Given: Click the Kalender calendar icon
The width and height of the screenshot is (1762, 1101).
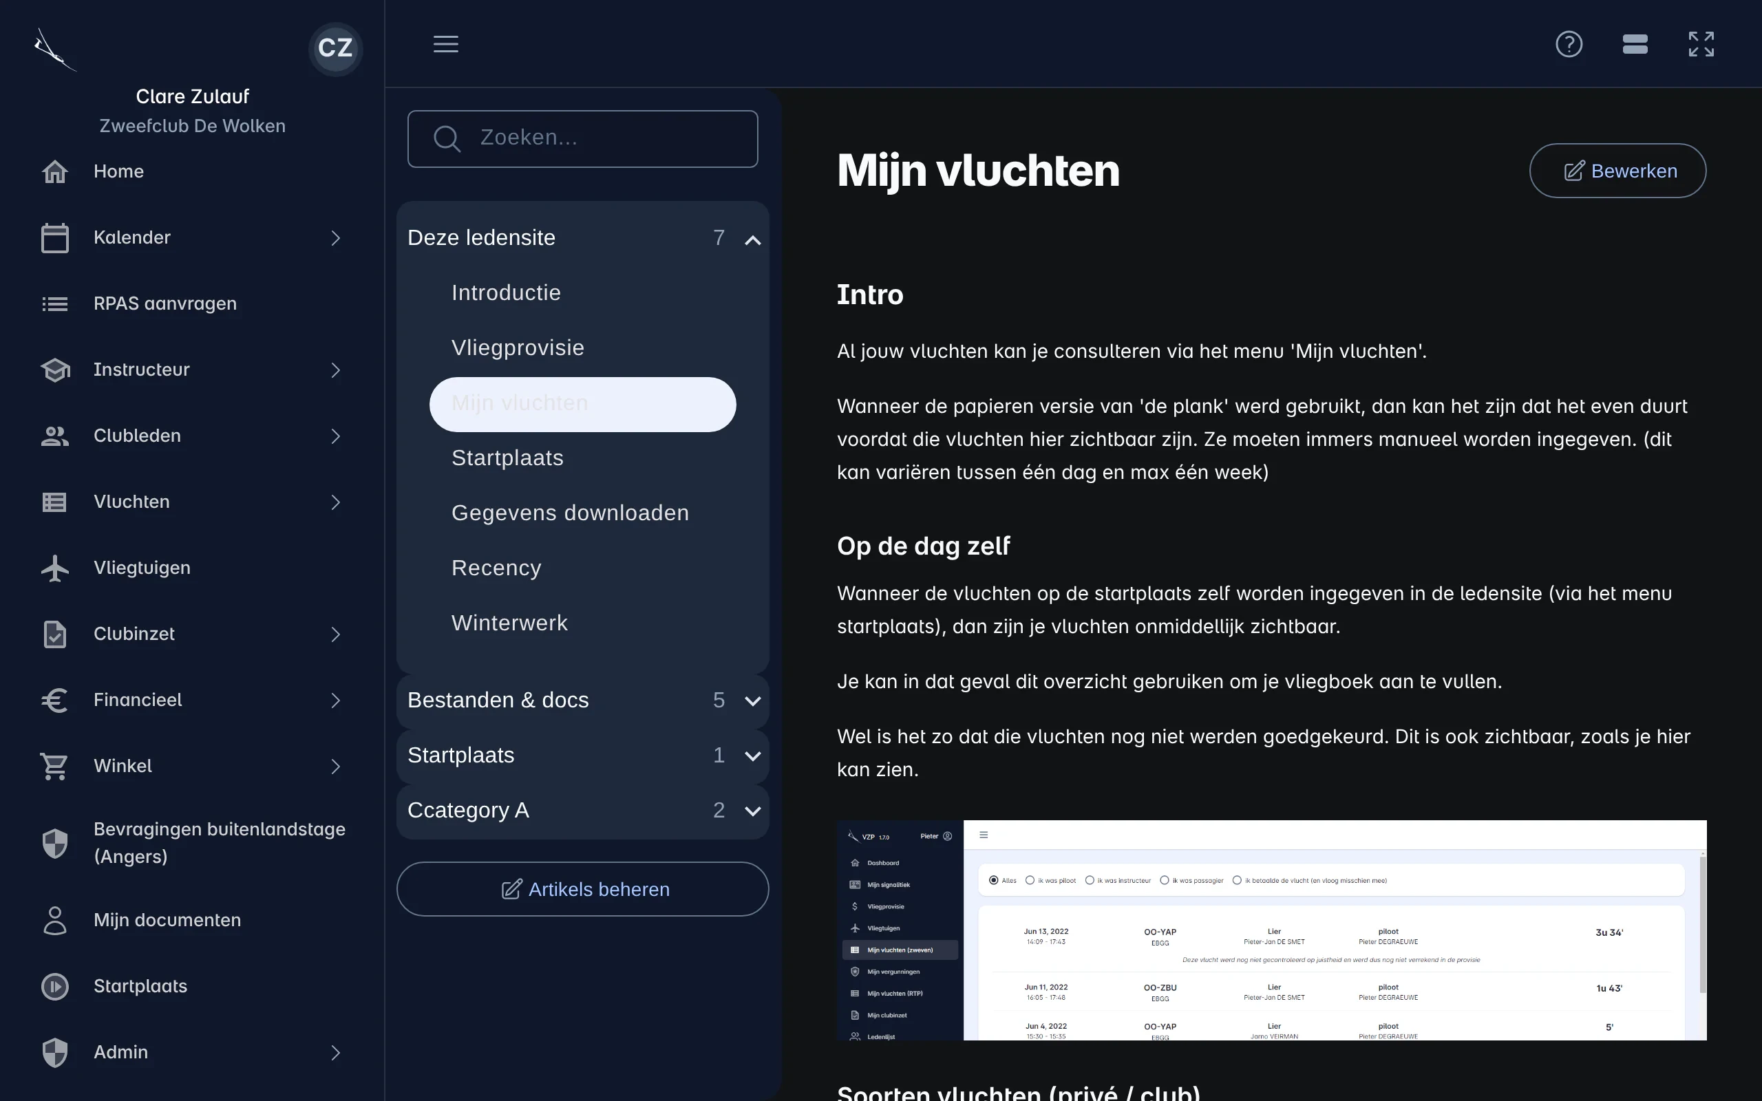Looking at the screenshot, I should coord(54,237).
